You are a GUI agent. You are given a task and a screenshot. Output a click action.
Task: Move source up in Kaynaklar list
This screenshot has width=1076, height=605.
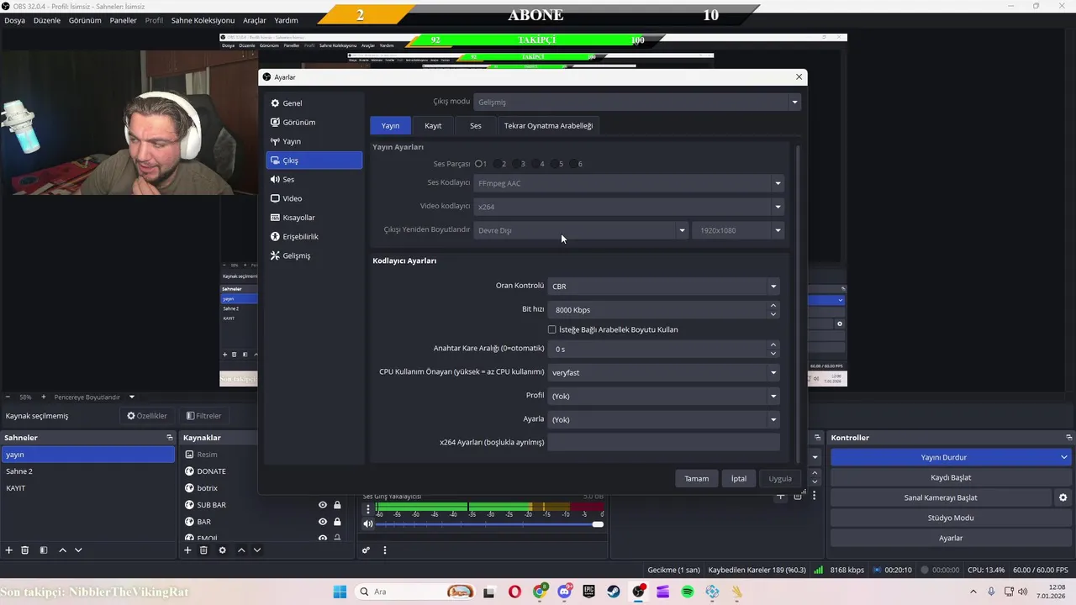pyautogui.click(x=241, y=550)
